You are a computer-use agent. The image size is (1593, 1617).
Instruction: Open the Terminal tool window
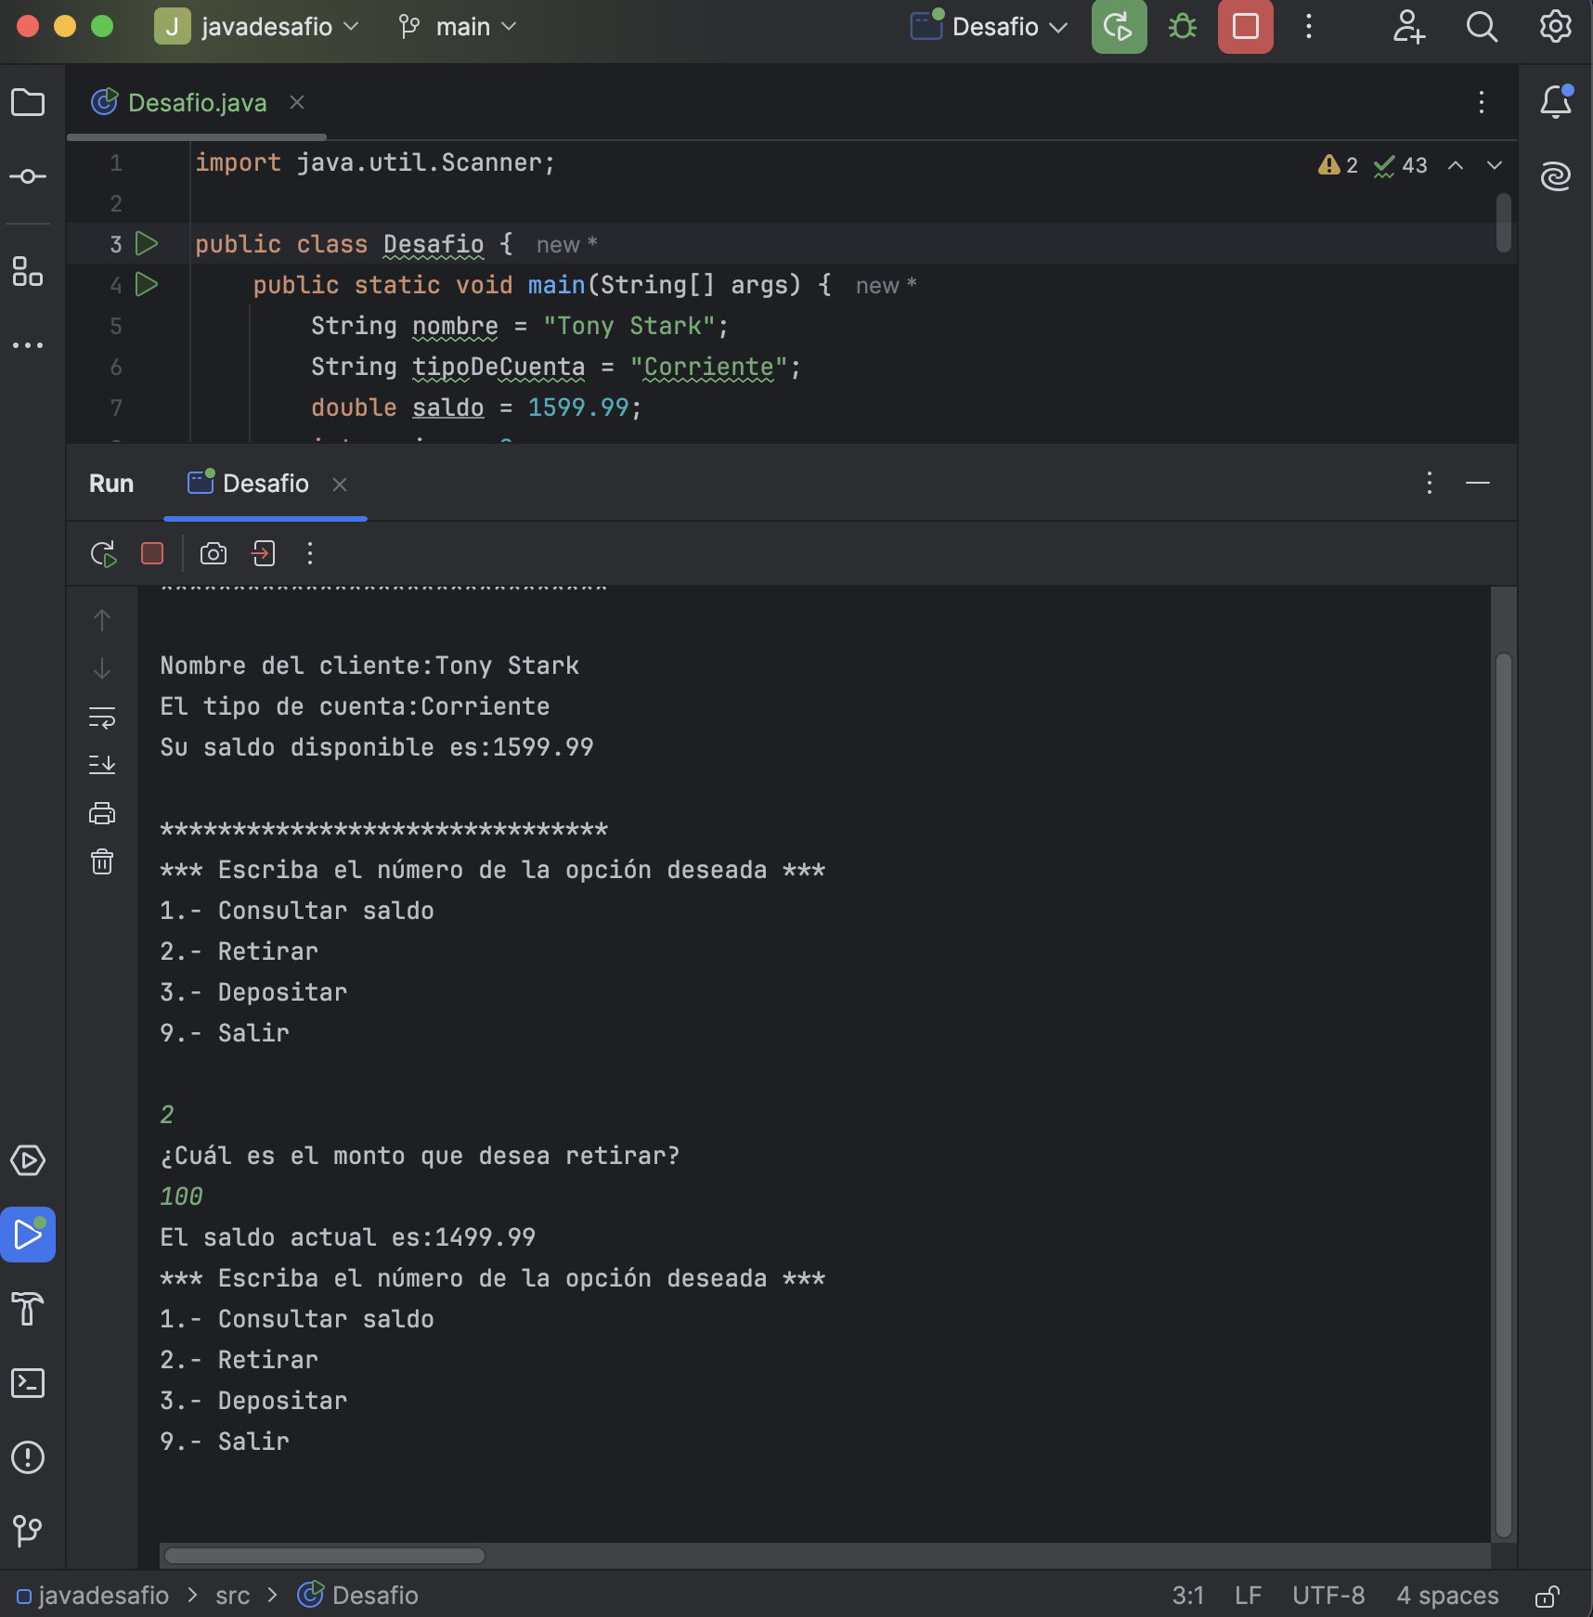click(x=28, y=1383)
